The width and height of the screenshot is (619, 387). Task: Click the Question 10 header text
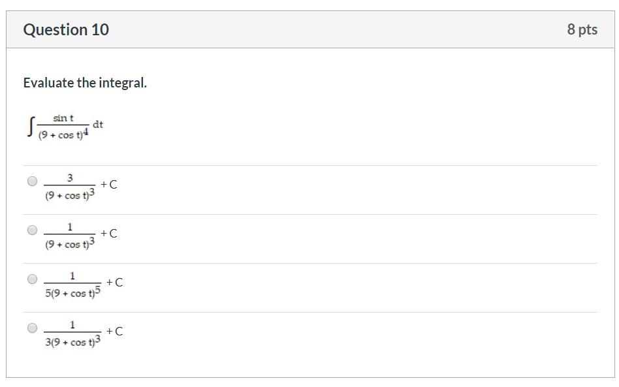pyautogui.click(x=66, y=29)
